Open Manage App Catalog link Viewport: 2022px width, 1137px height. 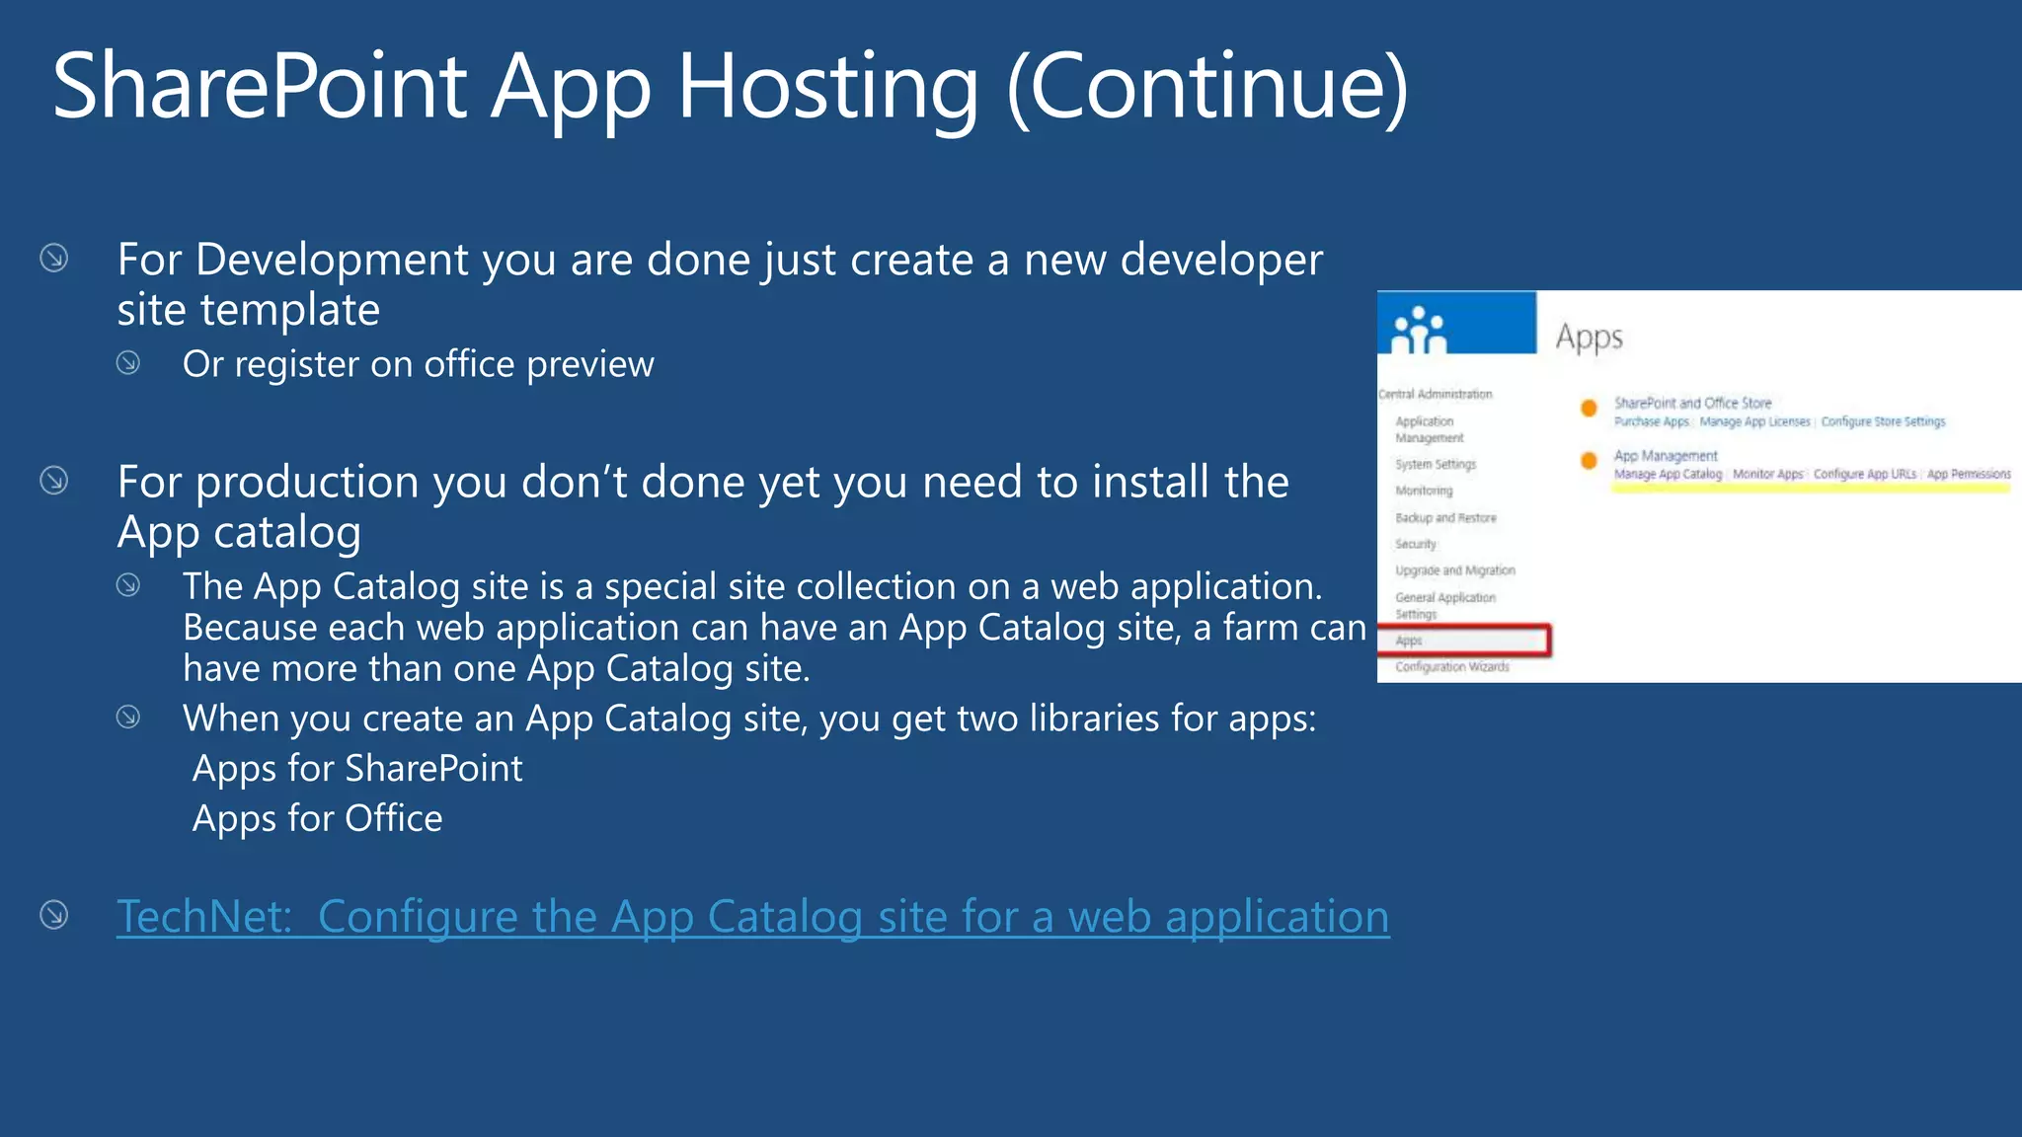point(1668,475)
